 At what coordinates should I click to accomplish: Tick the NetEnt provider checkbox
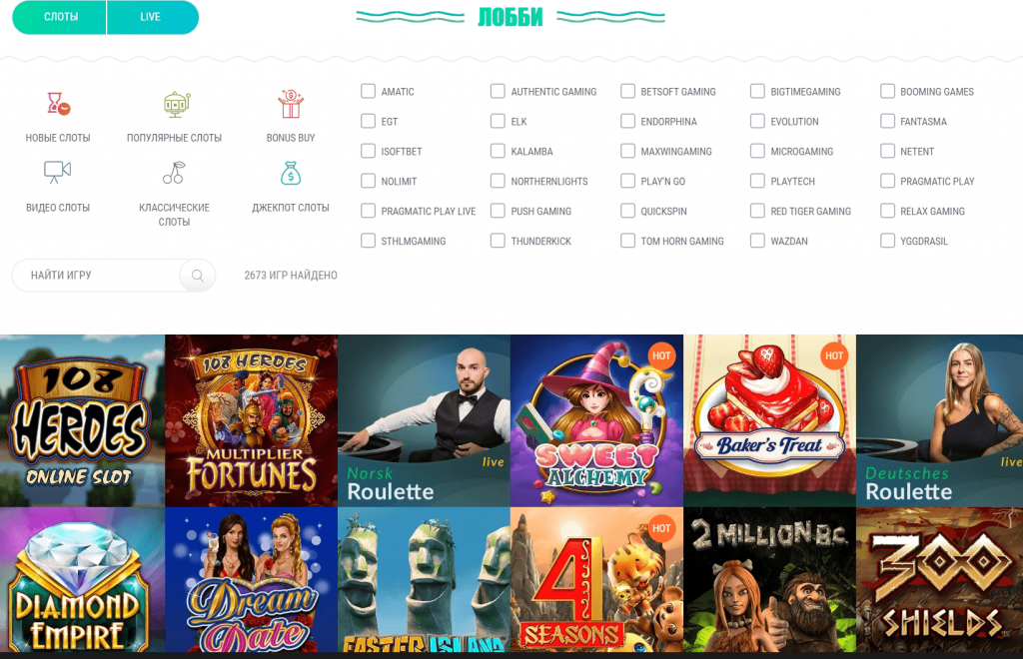tap(887, 151)
